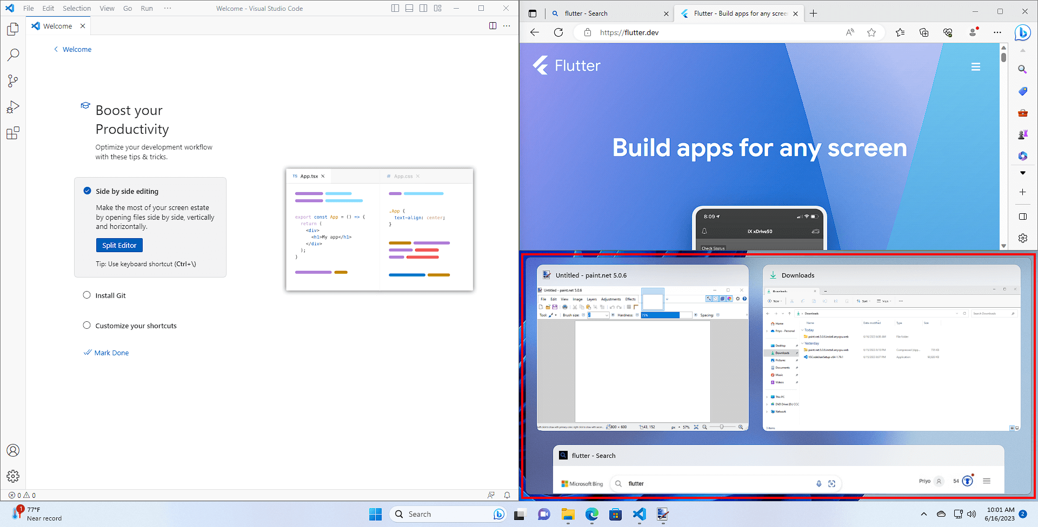Image resolution: width=1038 pixels, height=527 pixels.
Task: Open the Extensions view in VS Code
Action: [x=13, y=133]
